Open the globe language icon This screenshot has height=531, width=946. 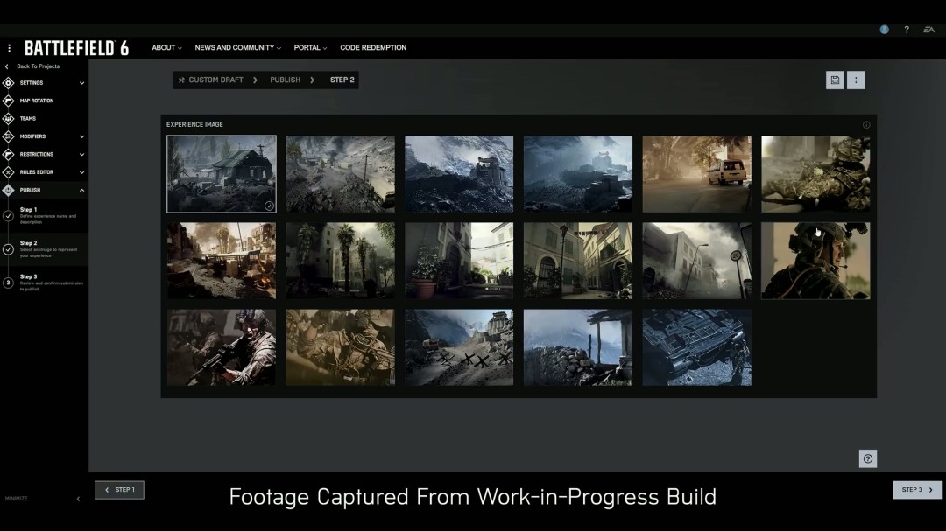[x=885, y=30]
